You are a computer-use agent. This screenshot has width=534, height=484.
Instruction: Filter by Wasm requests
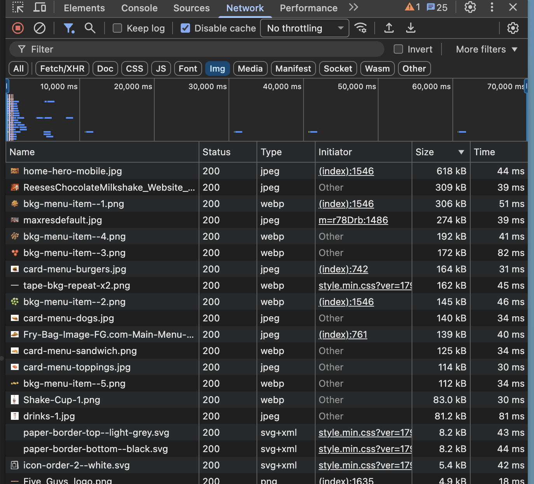click(x=377, y=68)
